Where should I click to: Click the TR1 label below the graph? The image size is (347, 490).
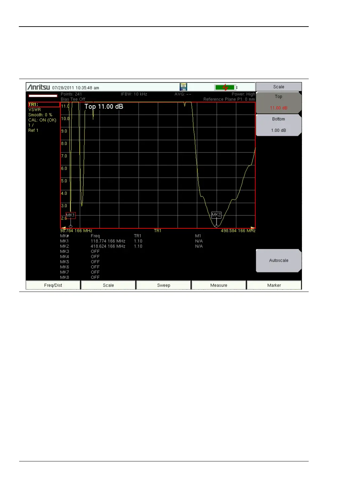(158, 231)
